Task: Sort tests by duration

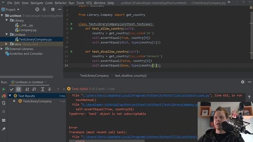Action: (34, 89)
